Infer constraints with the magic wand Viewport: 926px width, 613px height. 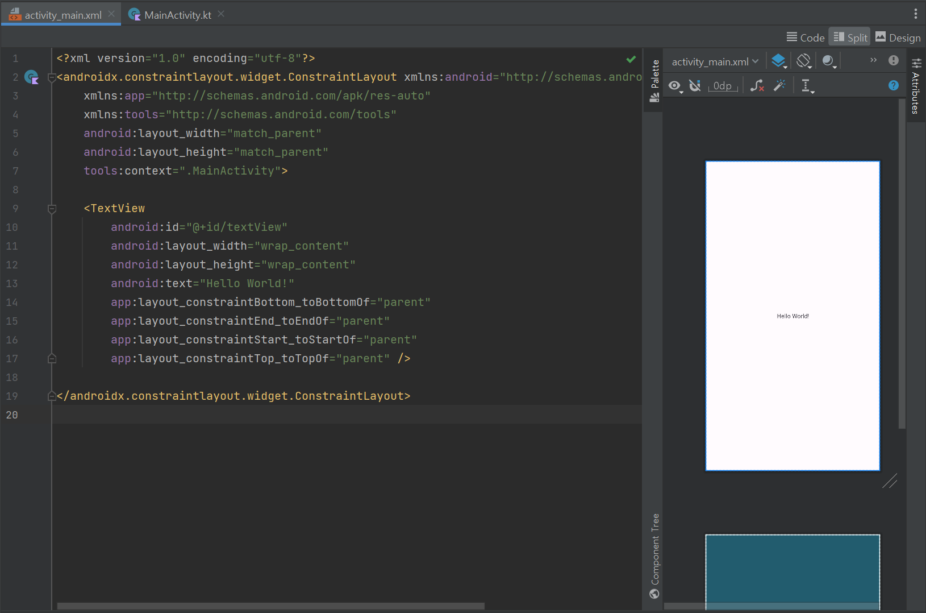(x=779, y=85)
